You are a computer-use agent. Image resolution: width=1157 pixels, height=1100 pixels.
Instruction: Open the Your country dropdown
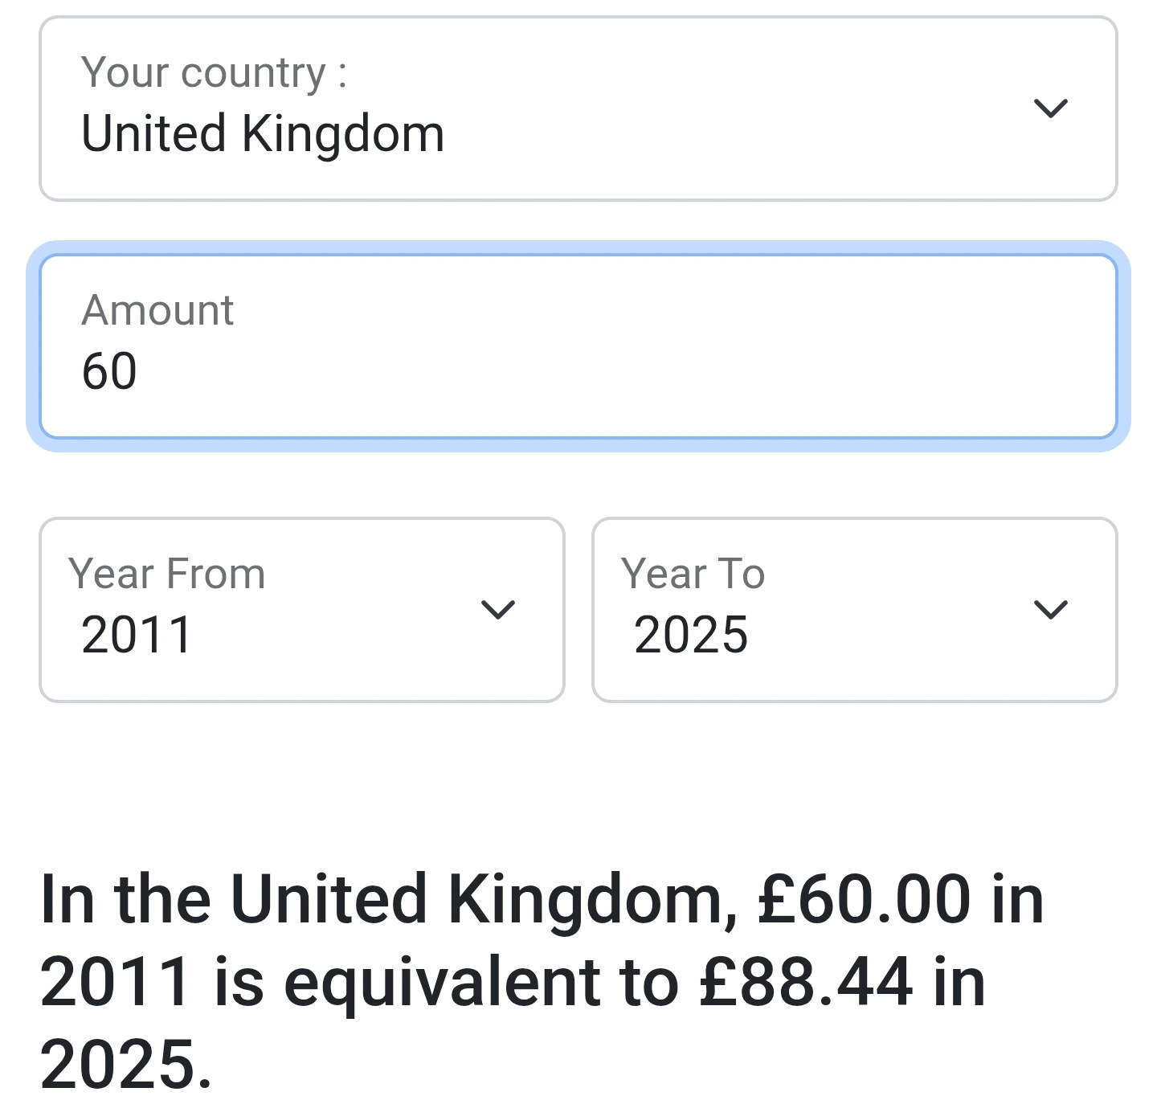pos(578,108)
